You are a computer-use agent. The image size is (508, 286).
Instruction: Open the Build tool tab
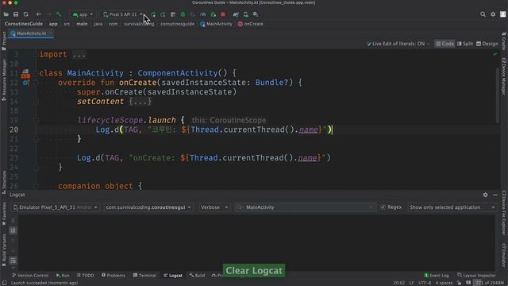click(197, 276)
